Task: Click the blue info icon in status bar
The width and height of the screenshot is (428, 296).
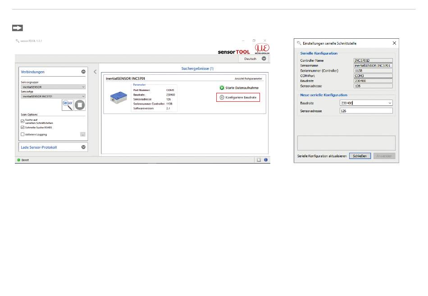Action: pos(266,159)
